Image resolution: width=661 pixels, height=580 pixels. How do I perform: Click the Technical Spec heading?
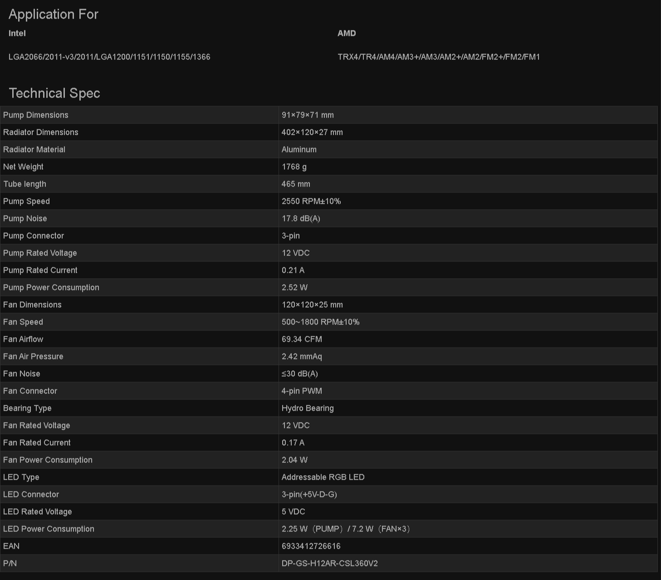click(54, 93)
